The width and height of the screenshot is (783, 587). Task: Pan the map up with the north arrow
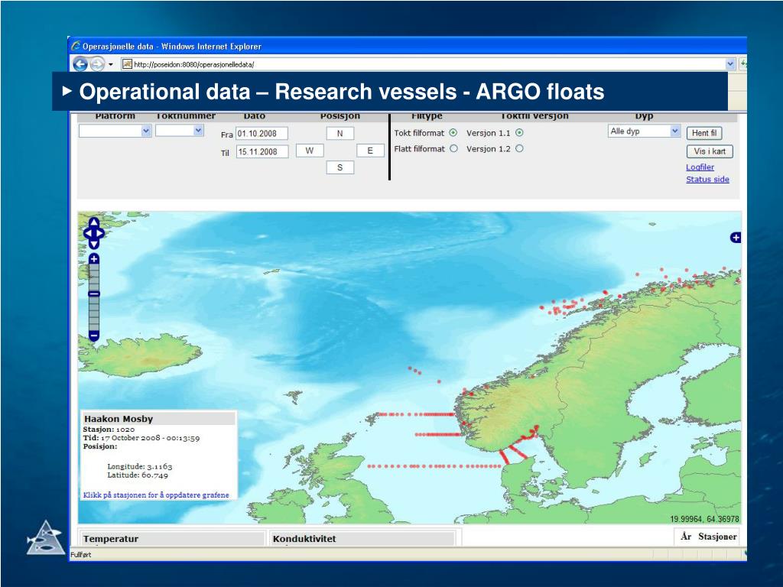(94, 222)
